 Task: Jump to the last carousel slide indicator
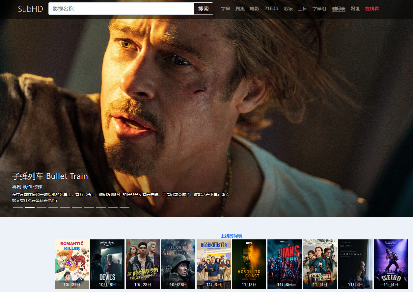click(x=124, y=207)
